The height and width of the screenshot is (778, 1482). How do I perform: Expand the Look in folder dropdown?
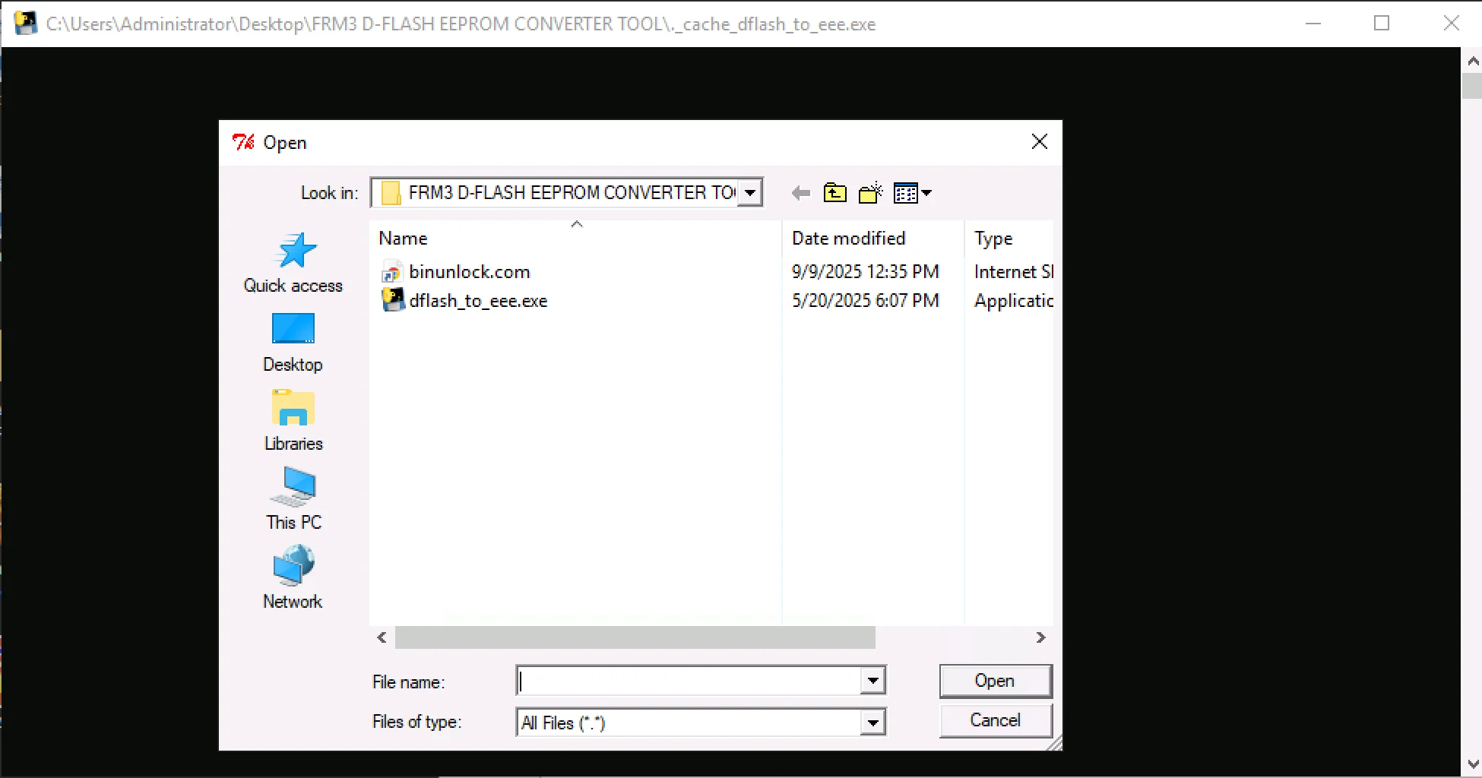749,193
